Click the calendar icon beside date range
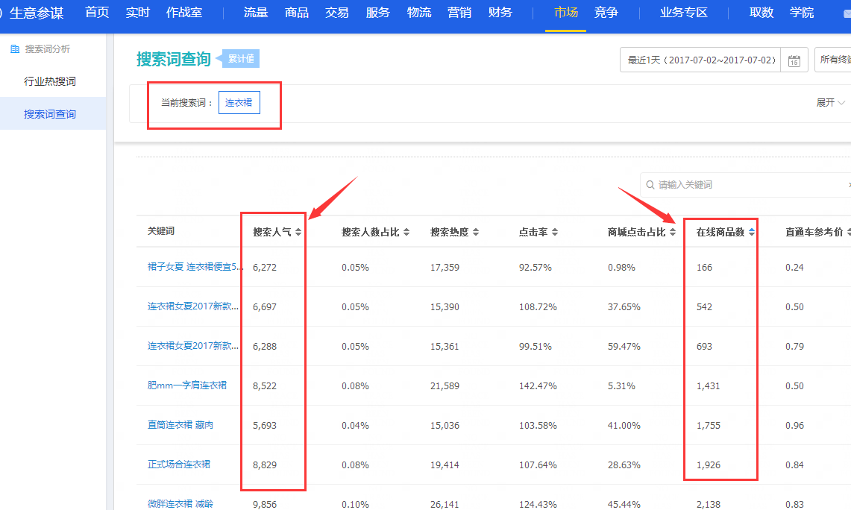The width and height of the screenshot is (851, 510). (794, 60)
